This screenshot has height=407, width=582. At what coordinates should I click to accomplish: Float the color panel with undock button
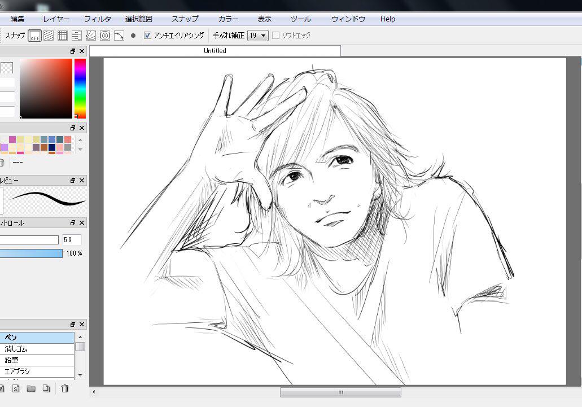point(73,51)
